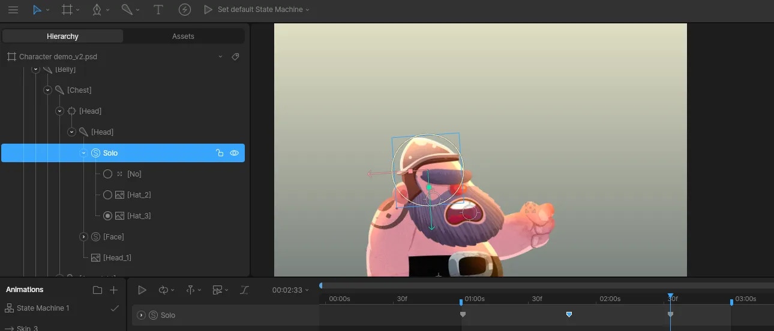Open the hamburger main menu
Screen dimensions: 774x331
(13, 10)
